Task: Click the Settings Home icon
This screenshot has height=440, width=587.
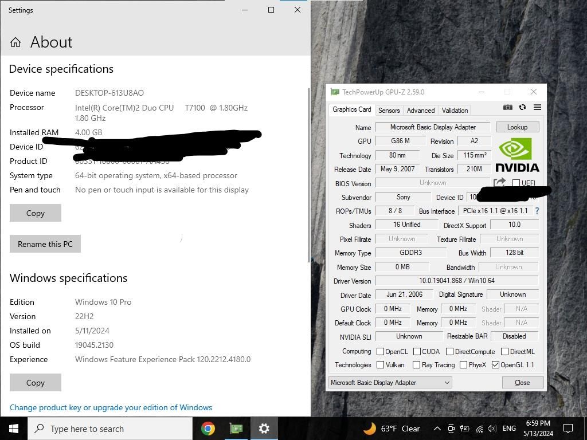Action: click(x=15, y=42)
